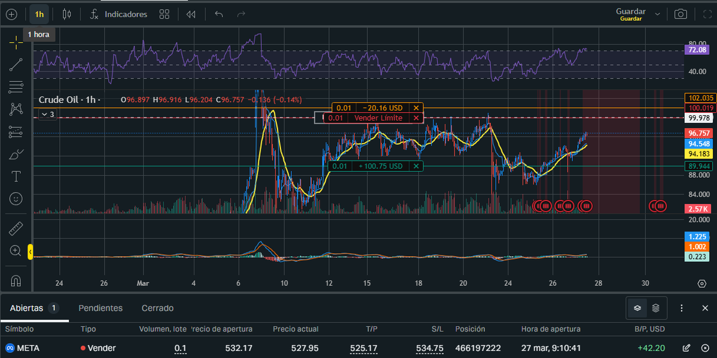Screen dimensions: 717x358
Task: Open the emoji sticker tool
Action: (x=16, y=199)
